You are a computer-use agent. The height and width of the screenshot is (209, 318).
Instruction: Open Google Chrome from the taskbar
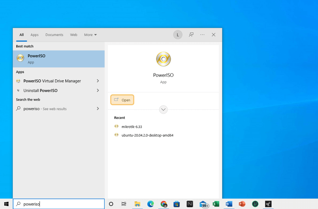[164, 204]
